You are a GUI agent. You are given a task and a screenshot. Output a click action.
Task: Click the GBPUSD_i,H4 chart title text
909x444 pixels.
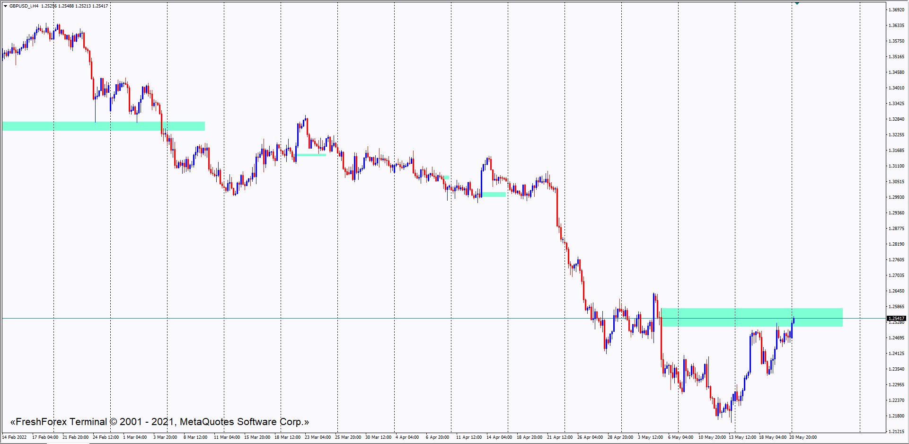coord(24,6)
